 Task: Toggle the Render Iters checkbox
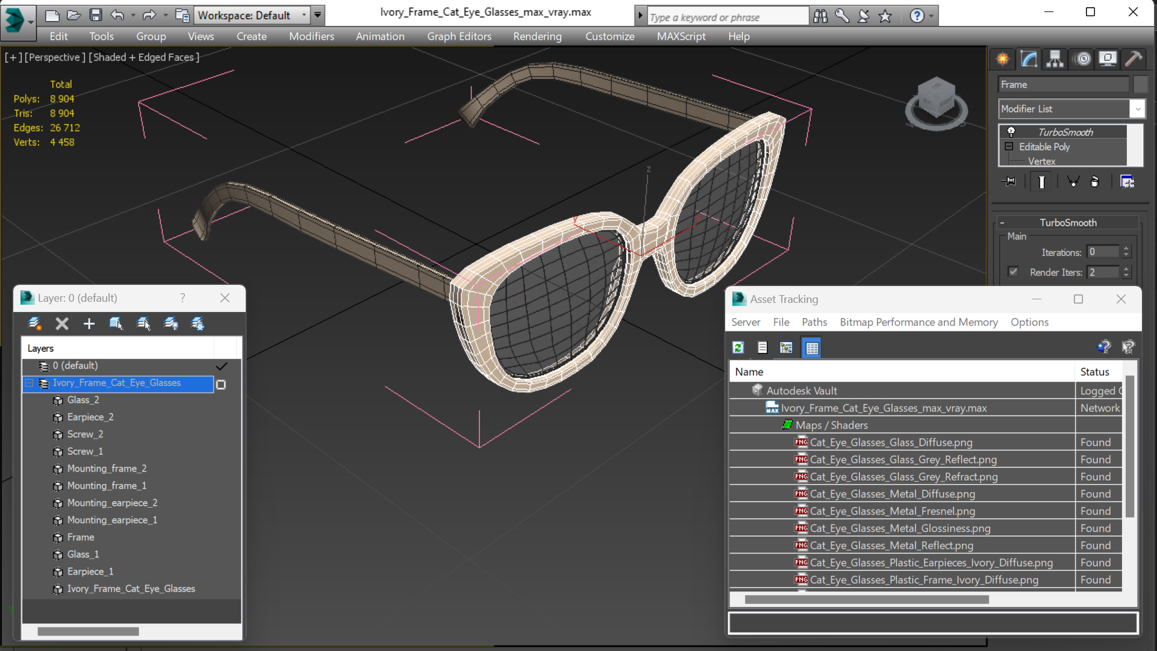coord(1013,272)
